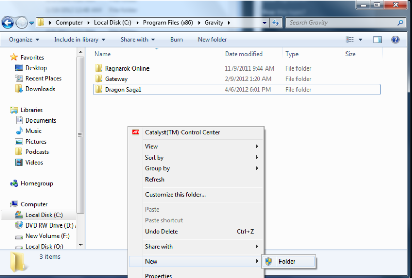Screen dimensions: 412x278
Task: Open the view options dropdown arrow
Action: click(361, 40)
